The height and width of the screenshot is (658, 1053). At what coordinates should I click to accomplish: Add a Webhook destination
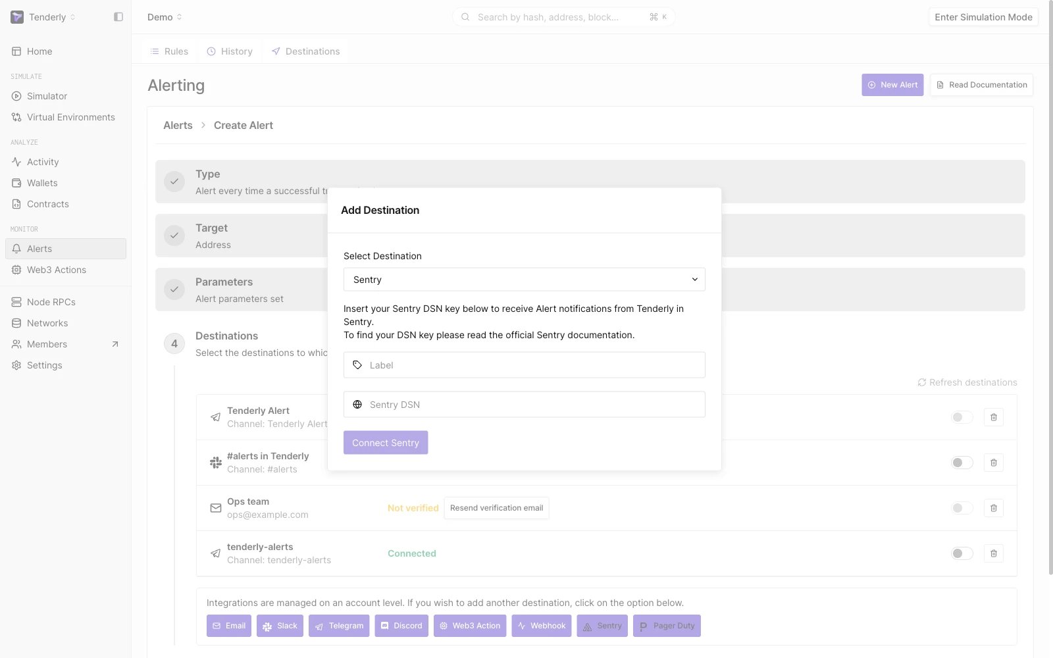[542, 626]
